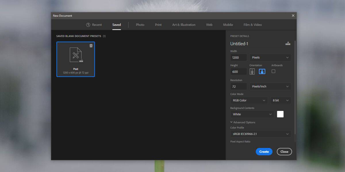Open the RGB Color mode dropdown
The height and width of the screenshot is (172, 345).
click(x=249, y=100)
